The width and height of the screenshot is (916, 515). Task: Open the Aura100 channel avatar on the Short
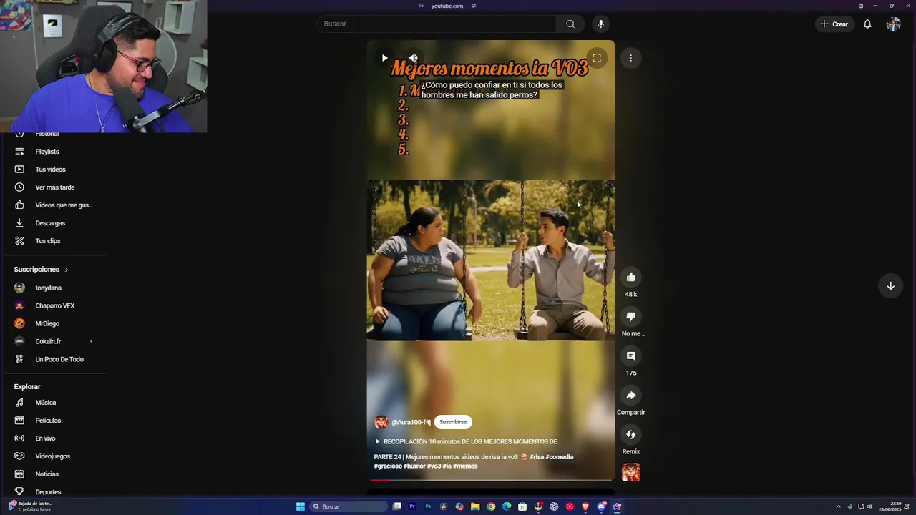381,422
